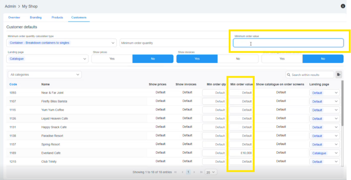Viewport: 351px width, 180px height.
Task: Set Show invoices to No
Action: [x=238, y=59]
